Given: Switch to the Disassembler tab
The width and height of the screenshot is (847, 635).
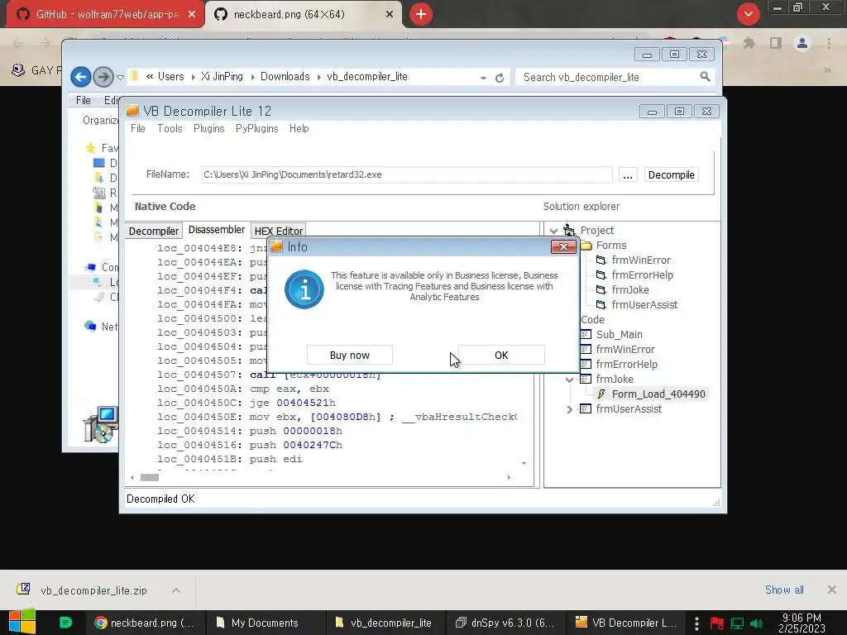Looking at the screenshot, I should click(216, 230).
